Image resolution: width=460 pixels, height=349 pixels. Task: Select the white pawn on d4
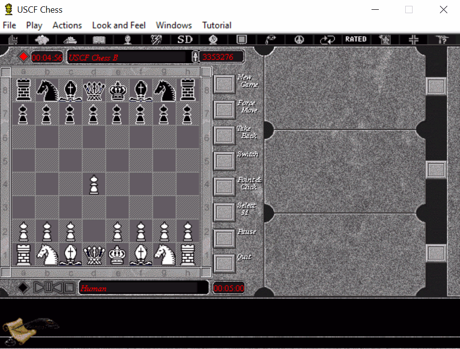click(x=94, y=184)
